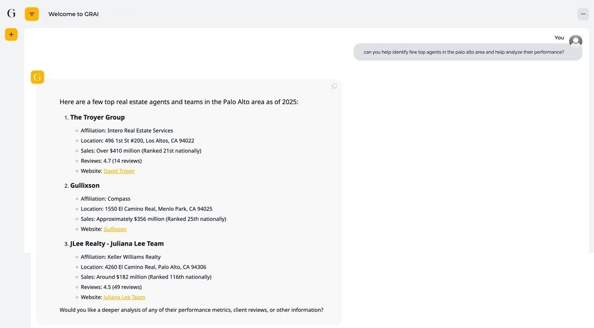This screenshot has width=594, height=328.
Task: Click "The Troyer Group" heading
Action: pyautogui.click(x=97, y=117)
